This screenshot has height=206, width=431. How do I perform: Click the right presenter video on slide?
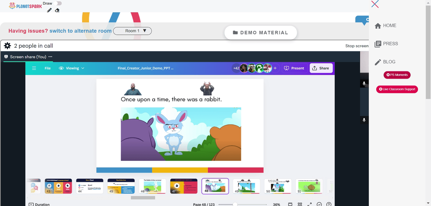pyautogui.click(x=207, y=88)
